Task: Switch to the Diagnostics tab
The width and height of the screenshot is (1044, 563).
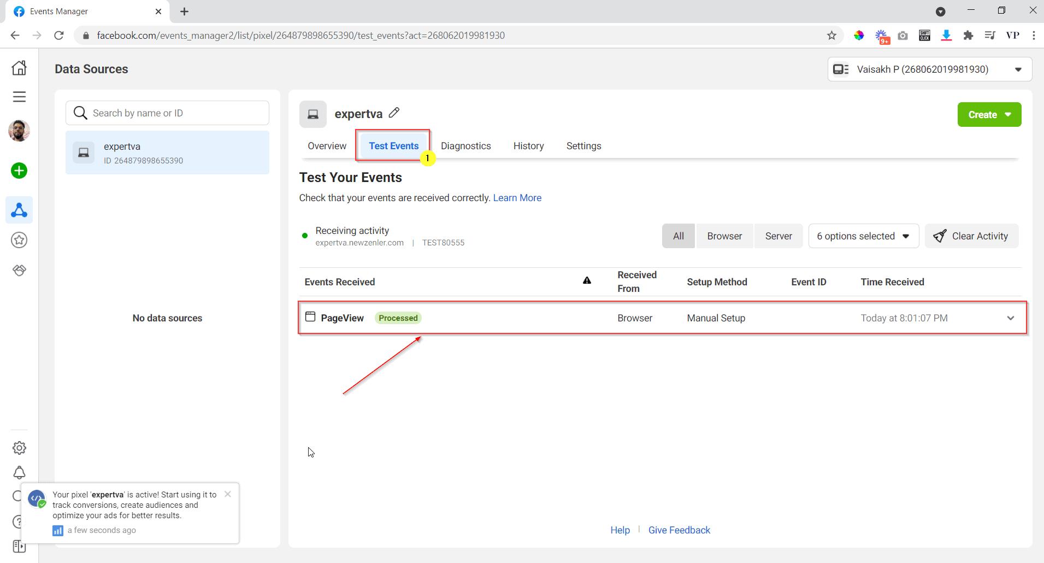Action: 466,145
